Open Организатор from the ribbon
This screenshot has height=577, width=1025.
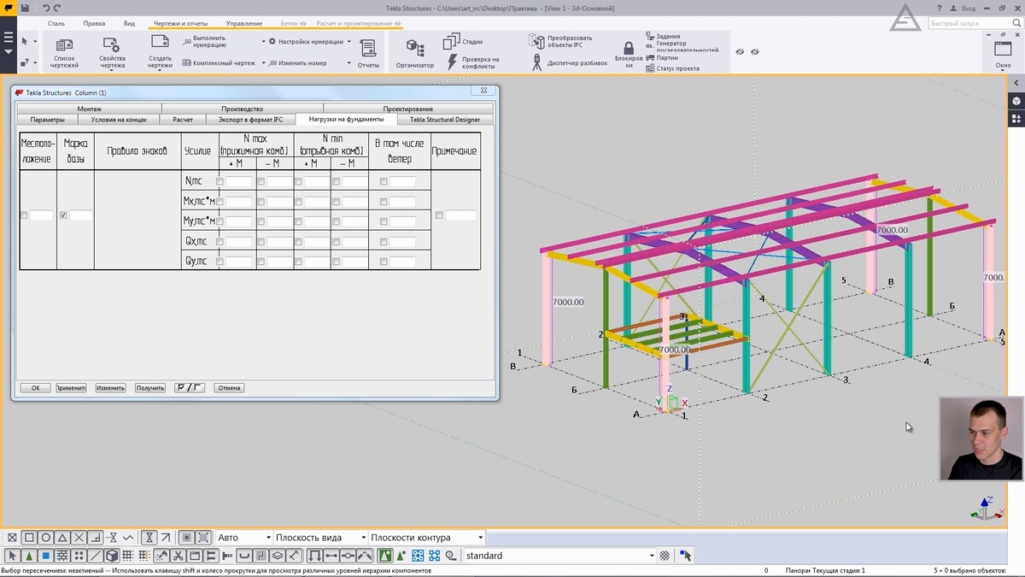pos(414,50)
